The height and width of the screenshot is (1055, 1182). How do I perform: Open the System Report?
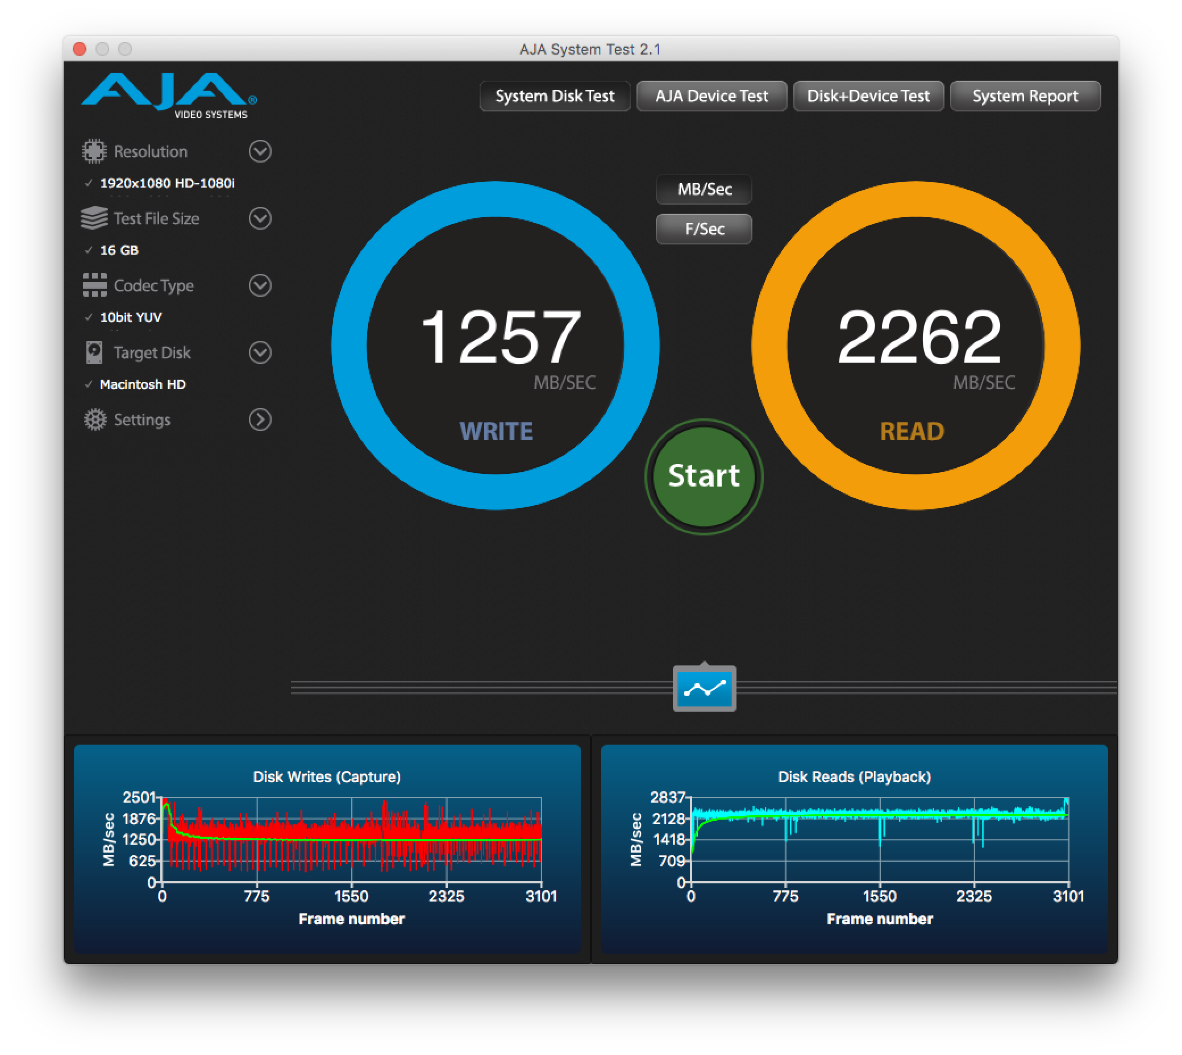tap(1025, 96)
